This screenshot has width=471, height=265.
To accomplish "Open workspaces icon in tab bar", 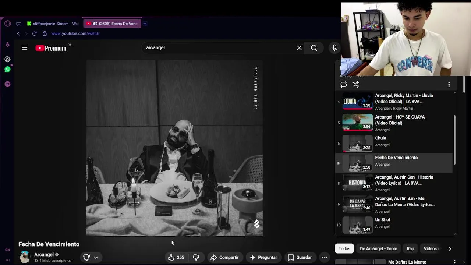I will point(19,24).
